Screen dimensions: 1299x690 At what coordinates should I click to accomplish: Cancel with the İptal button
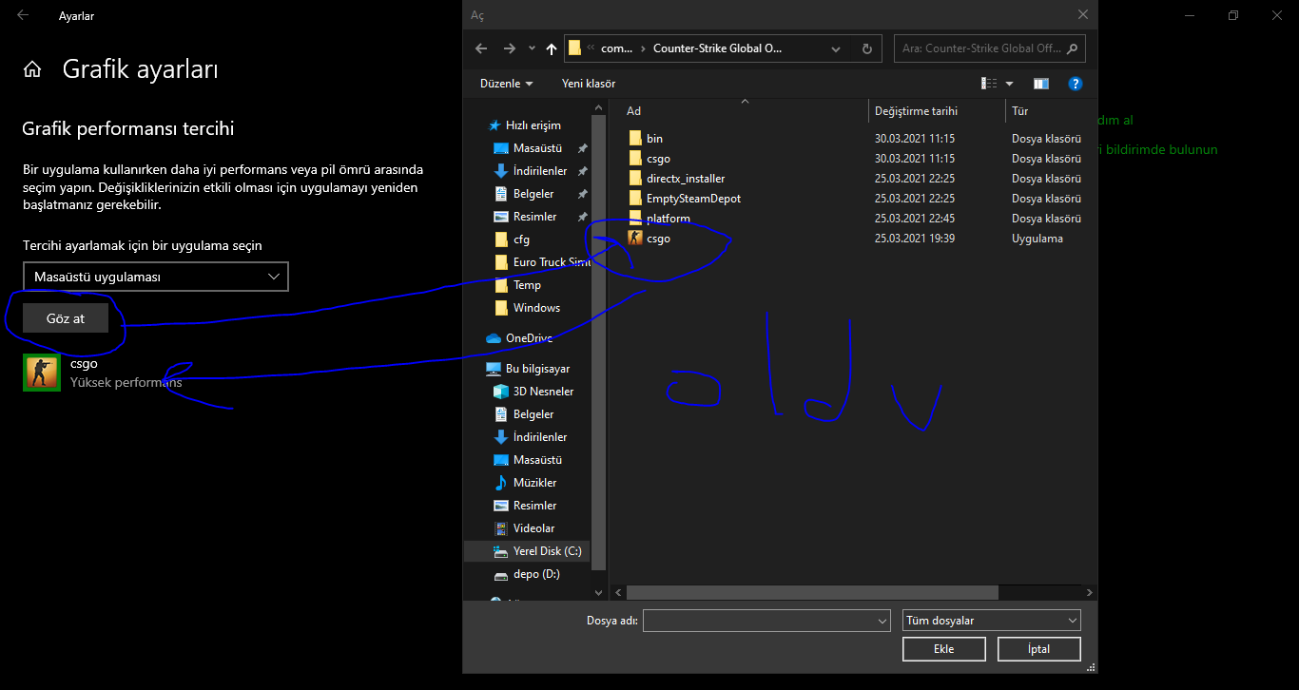coord(1039,649)
